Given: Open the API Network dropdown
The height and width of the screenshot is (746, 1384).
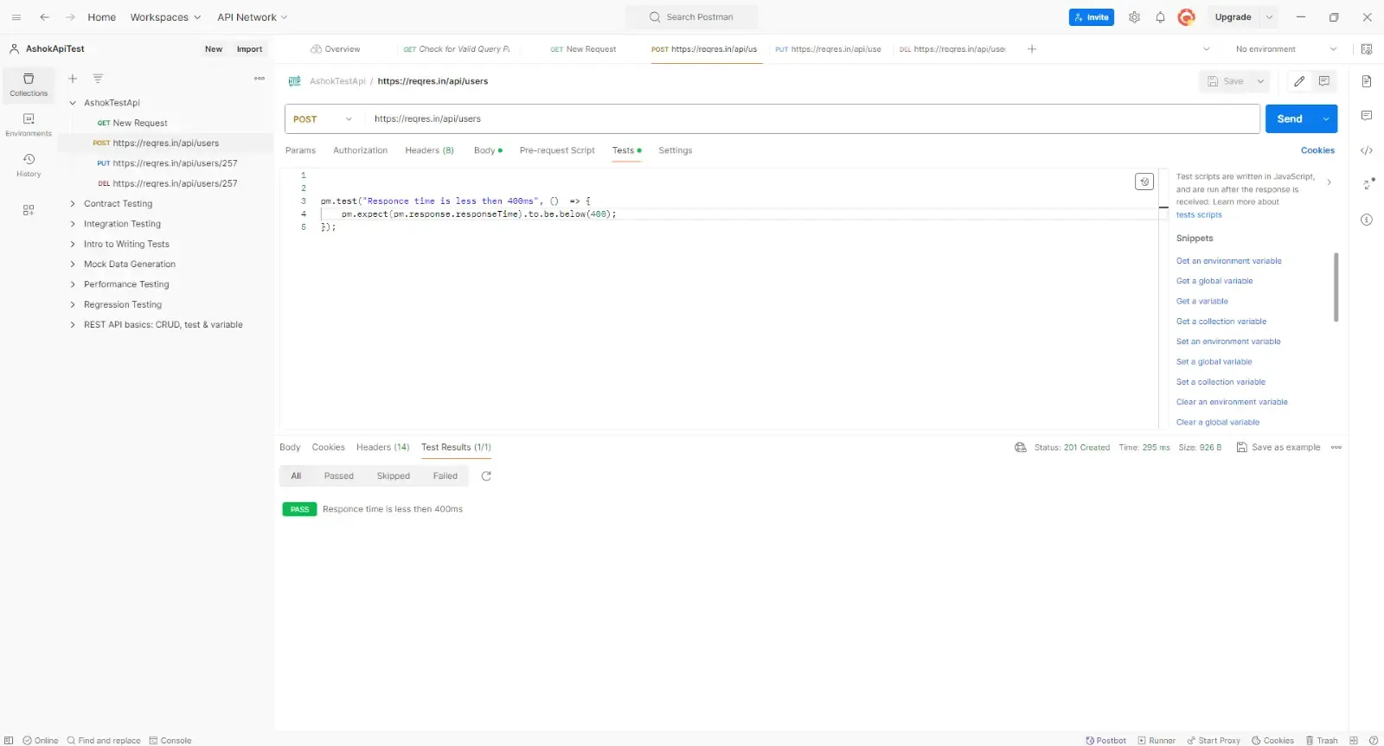Looking at the screenshot, I should point(253,17).
